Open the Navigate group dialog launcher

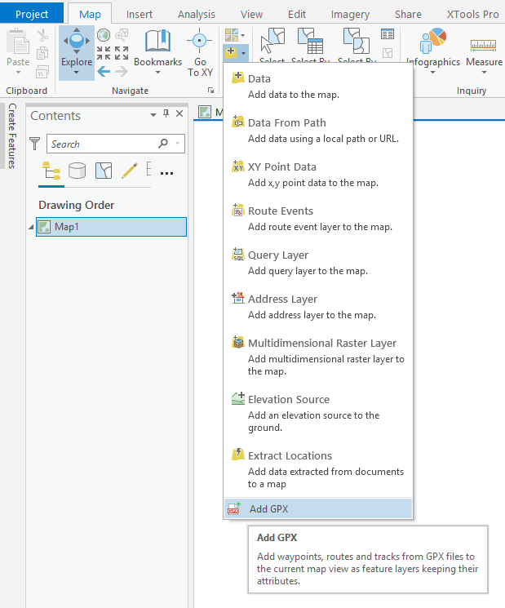(210, 91)
